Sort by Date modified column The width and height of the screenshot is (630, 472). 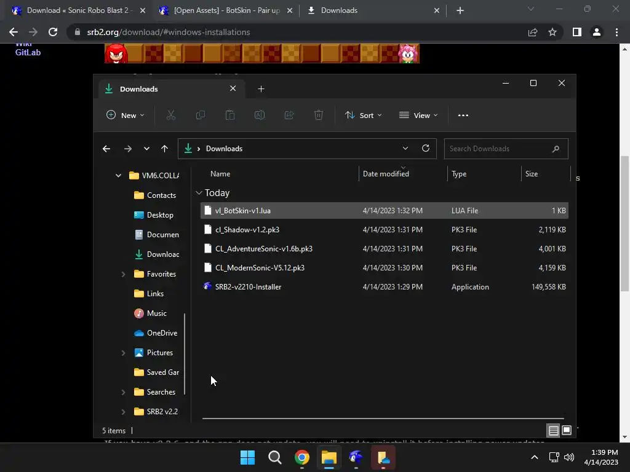pos(386,174)
